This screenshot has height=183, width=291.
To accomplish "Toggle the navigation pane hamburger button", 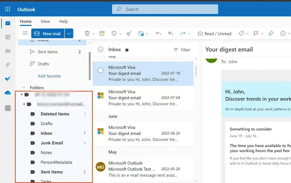I will 25,33.
